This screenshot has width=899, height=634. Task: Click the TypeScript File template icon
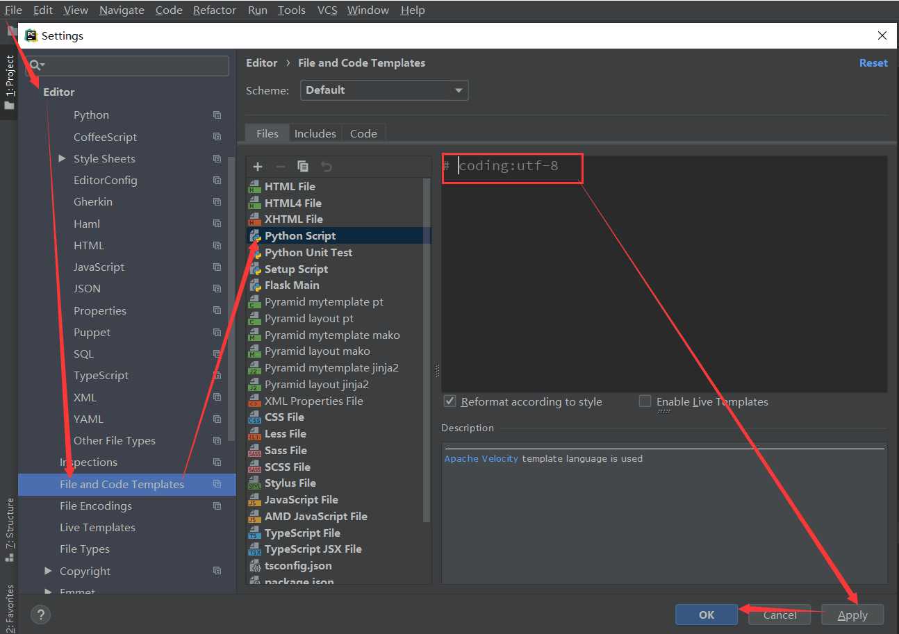point(254,533)
